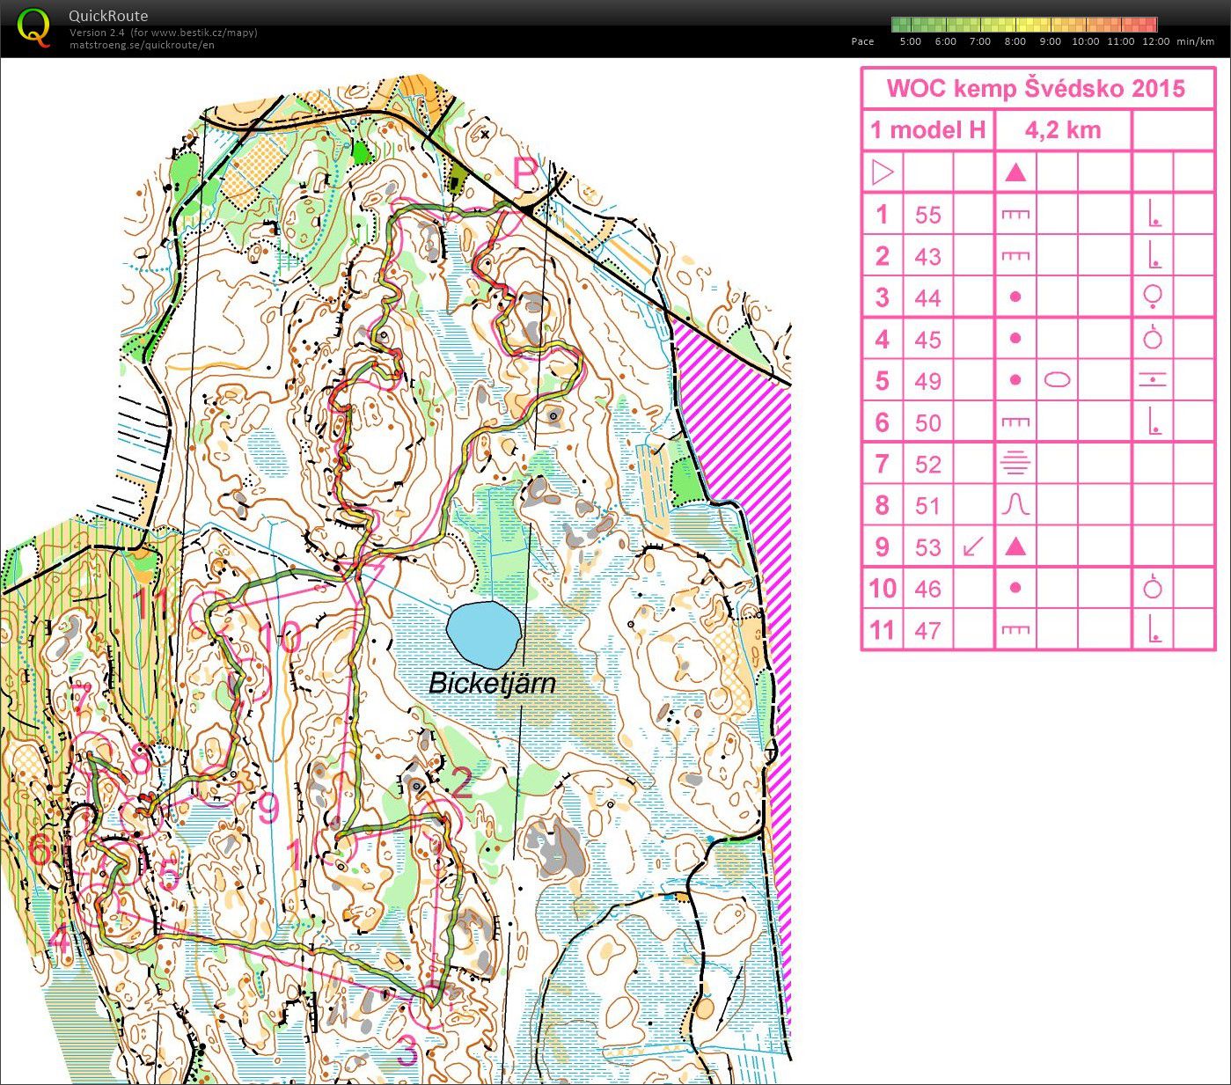Click the "min/km" unit label
Screen dimensions: 1231x1085
click(x=1195, y=41)
